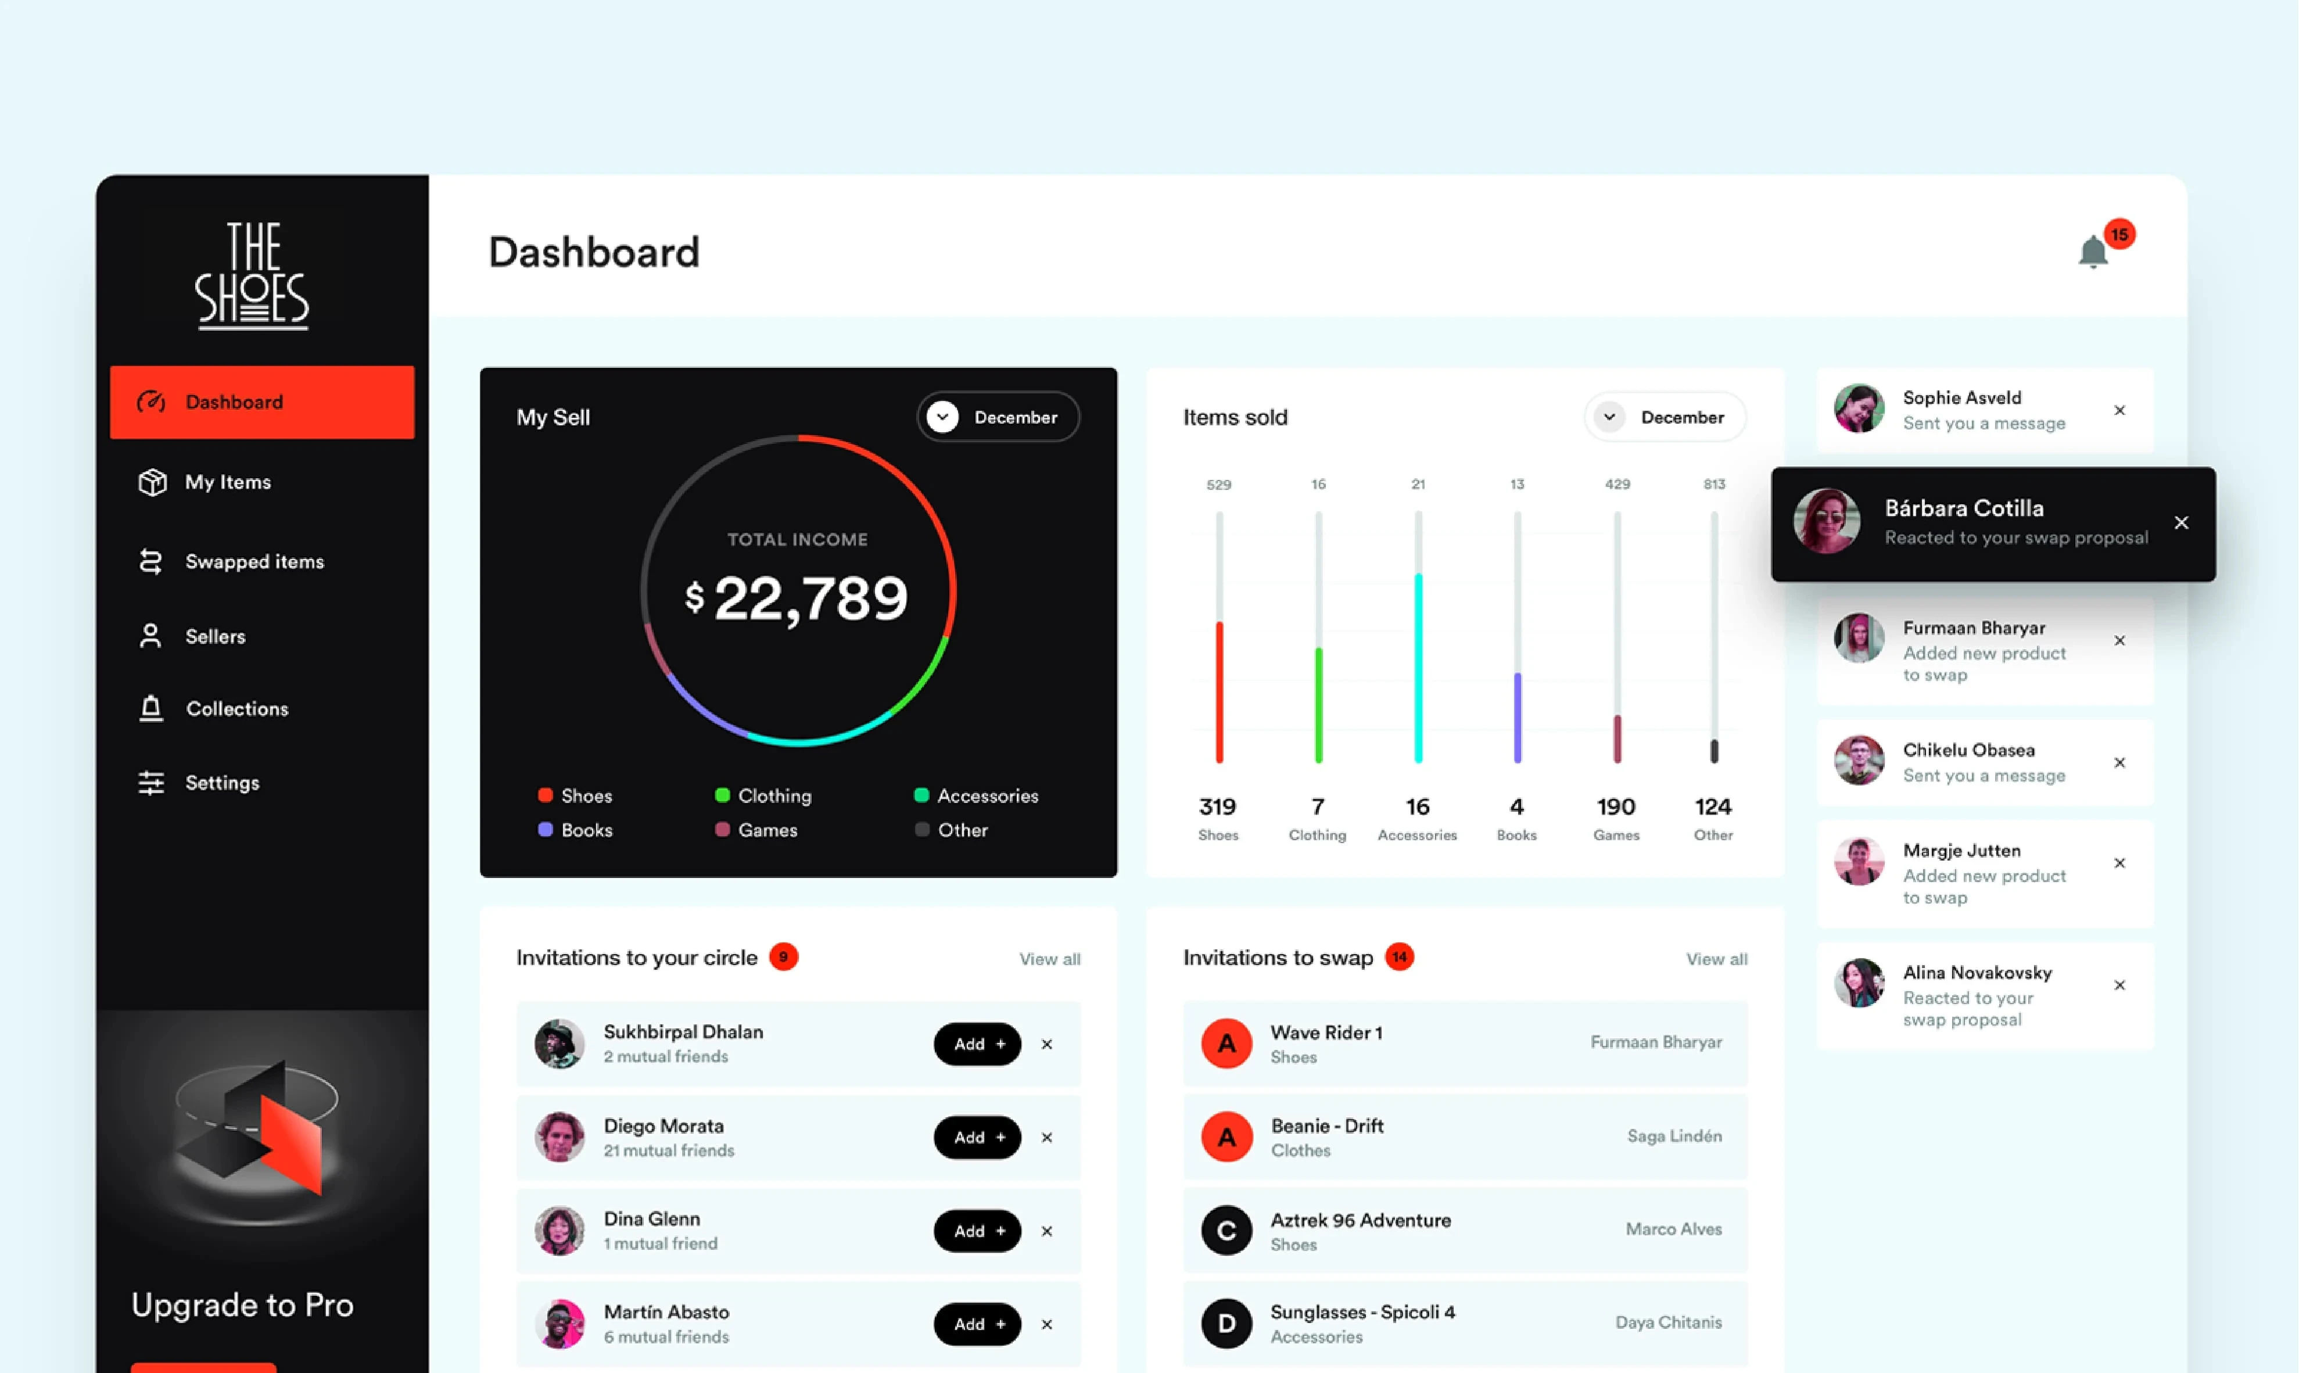Click the Sellers person icon
2299x1373 pixels.
click(x=151, y=636)
